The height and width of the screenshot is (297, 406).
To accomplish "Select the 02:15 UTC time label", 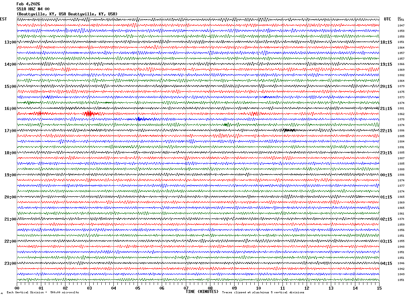I will point(386,219).
